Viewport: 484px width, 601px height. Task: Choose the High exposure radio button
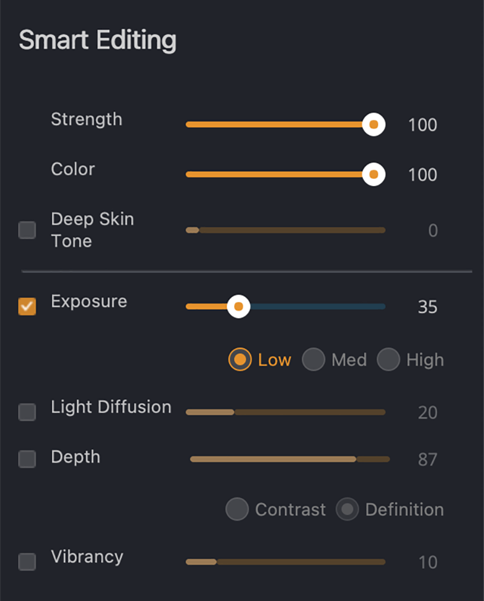click(x=388, y=360)
